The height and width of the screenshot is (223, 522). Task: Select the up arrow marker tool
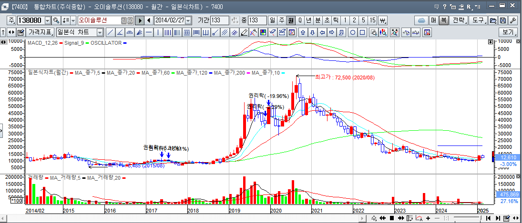coord(303,32)
